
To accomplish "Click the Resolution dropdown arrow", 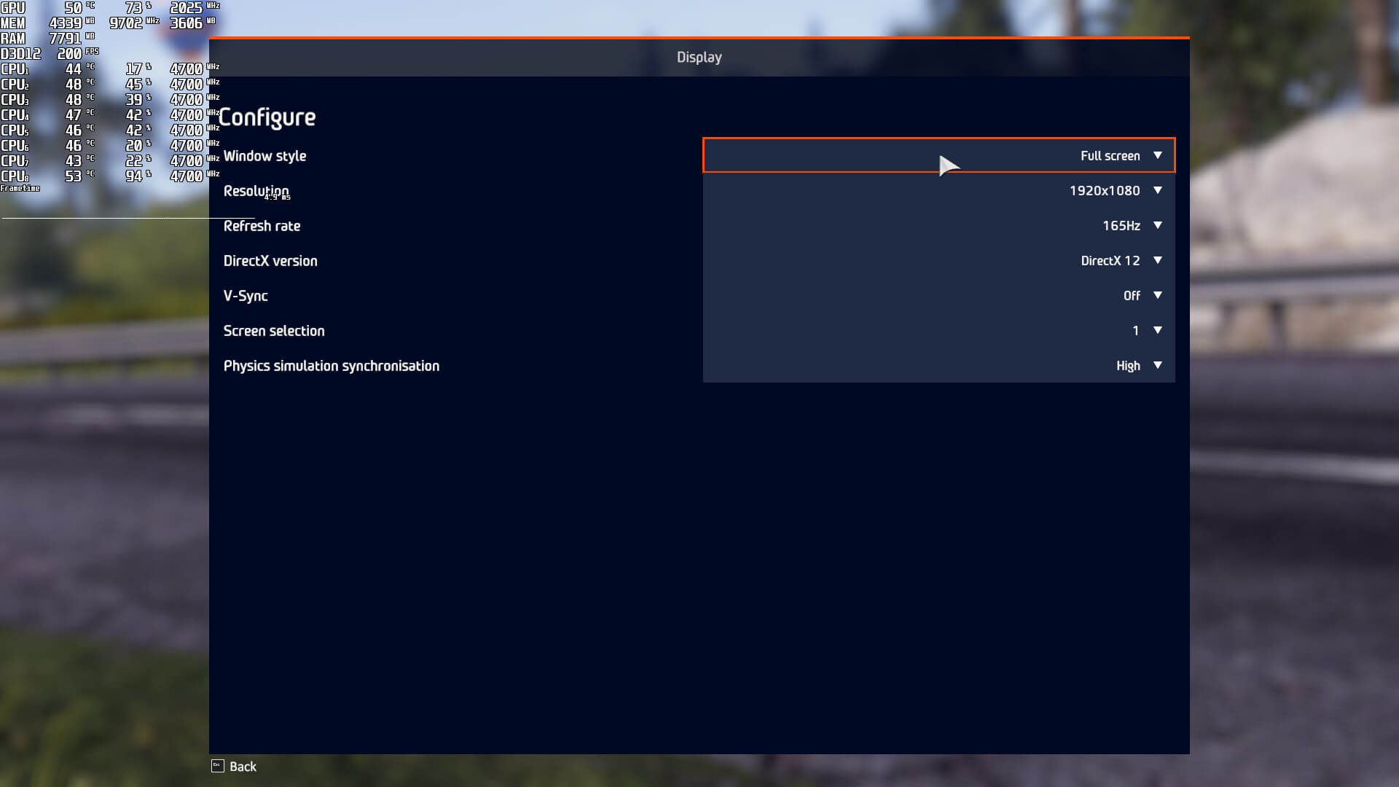I will tap(1157, 190).
